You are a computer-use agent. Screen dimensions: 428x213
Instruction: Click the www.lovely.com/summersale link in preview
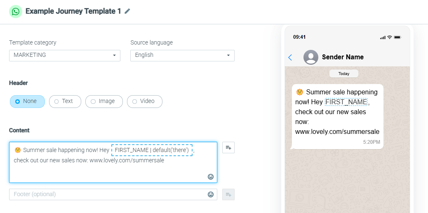click(337, 132)
